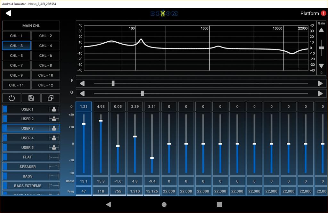This screenshot has width=328, height=213.
Task: Nudge F slider left with arrow
Action: point(82,83)
